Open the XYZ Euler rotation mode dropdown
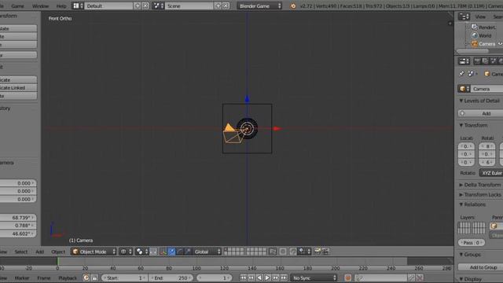This screenshot has width=503, height=283. coord(491,173)
